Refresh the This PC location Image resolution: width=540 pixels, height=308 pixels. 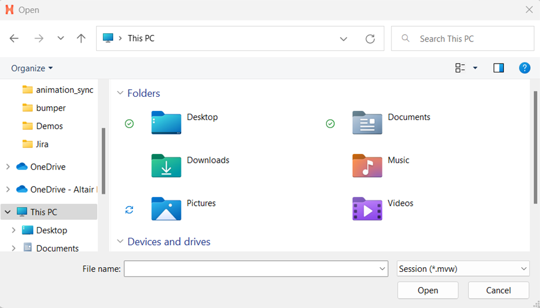[x=370, y=38]
